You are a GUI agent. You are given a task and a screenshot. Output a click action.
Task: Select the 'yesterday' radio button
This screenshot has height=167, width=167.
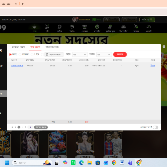(20, 54)
